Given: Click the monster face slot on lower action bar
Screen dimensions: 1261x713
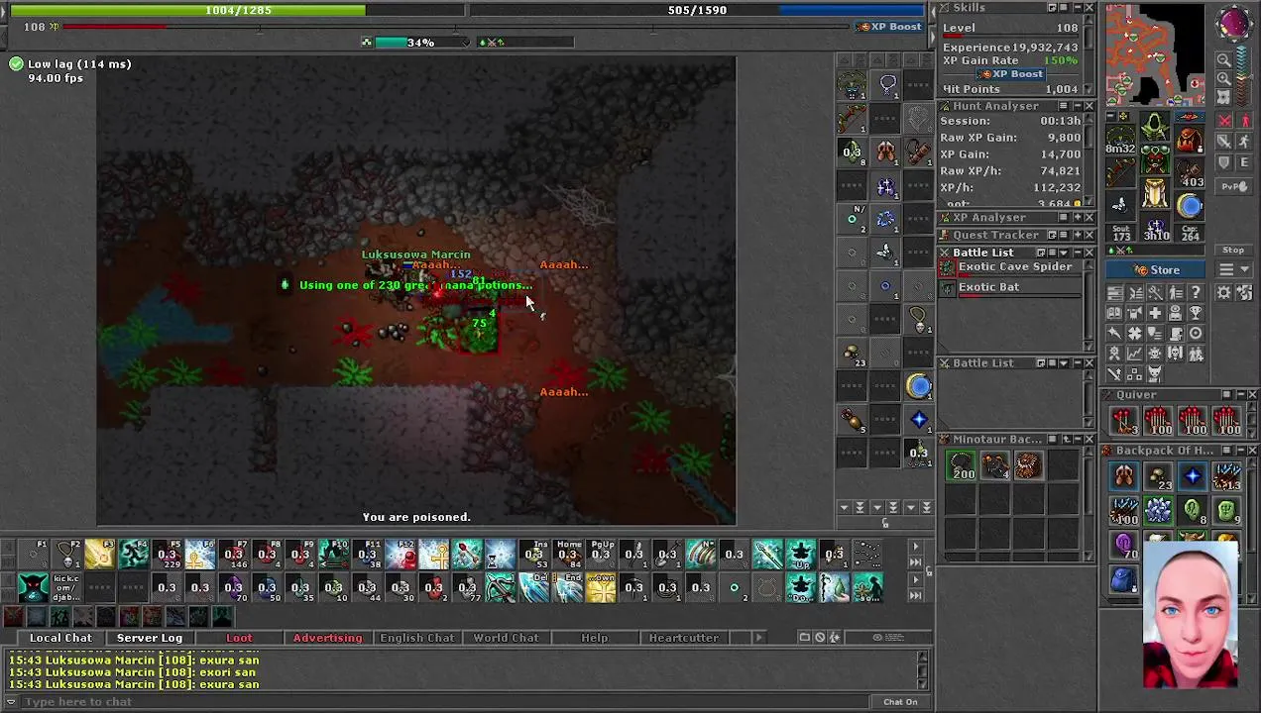Looking at the screenshot, I should click(x=34, y=587).
